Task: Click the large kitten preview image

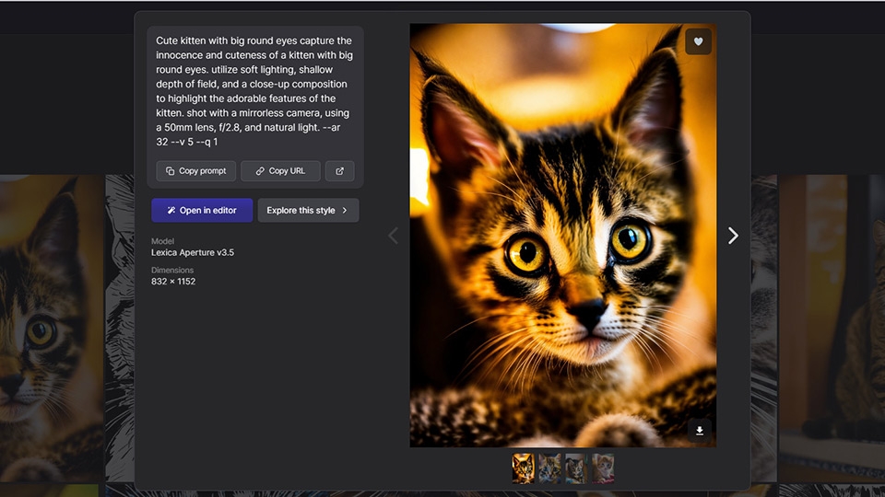Action: pos(563,236)
